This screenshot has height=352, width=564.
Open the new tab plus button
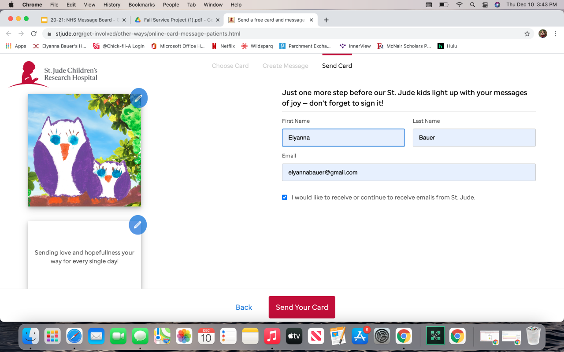[326, 20]
